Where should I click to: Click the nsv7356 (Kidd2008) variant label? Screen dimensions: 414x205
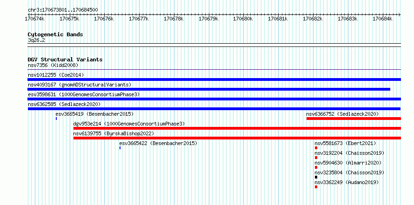[x=53, y=65]
